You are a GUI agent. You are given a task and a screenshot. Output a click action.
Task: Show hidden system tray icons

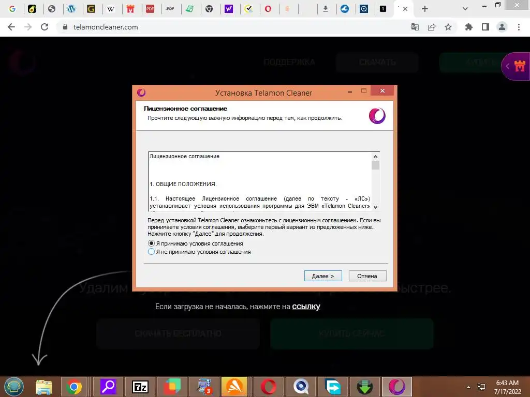468,387
